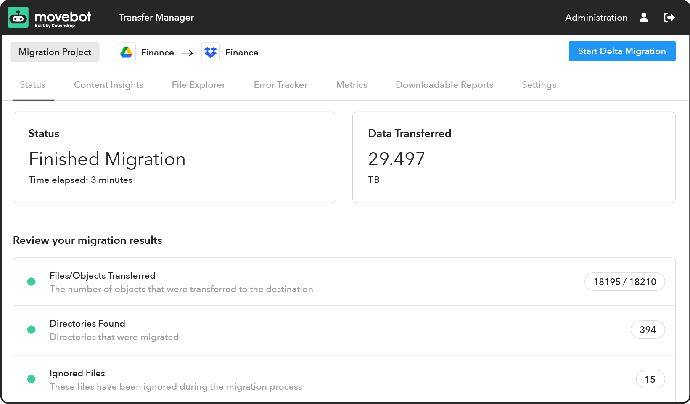Click the Google Drive source icon

tap(126, 53)
